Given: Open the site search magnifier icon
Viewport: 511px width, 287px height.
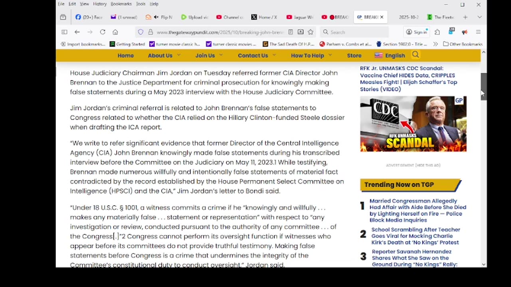Looking at the screenshot, I should click(x=416, y=55).
